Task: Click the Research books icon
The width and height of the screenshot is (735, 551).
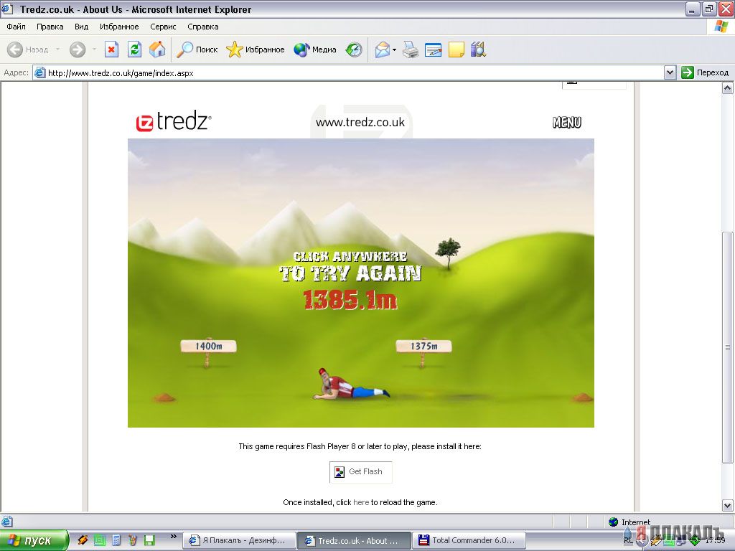Action: [478, 50]
